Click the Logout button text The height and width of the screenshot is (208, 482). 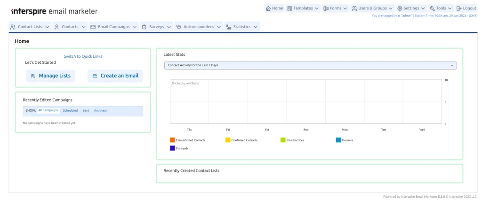[x=469, y=8]
